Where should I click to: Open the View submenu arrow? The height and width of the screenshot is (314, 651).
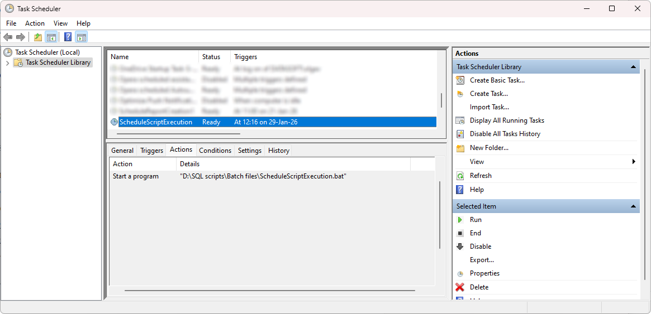click(x=634, y=162)
